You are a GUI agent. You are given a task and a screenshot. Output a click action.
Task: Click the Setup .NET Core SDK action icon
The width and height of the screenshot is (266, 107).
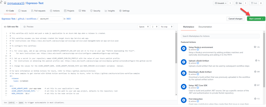pos(184,87)
